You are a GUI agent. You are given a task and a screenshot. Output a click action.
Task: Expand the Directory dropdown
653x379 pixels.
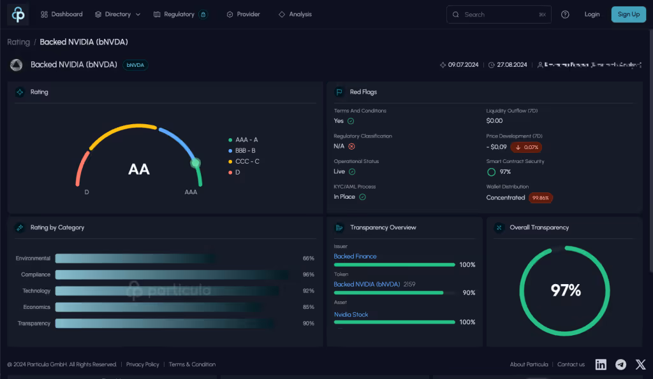[x=117, y=13]
